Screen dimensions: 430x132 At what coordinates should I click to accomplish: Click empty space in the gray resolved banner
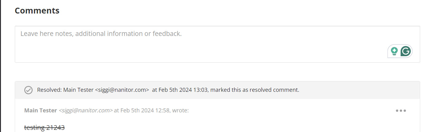[x=354, y=90]
